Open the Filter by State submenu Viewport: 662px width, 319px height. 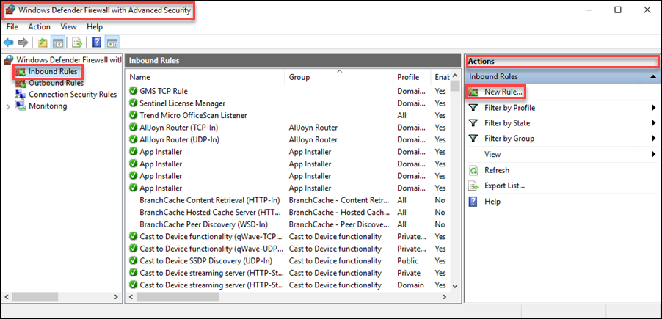(x=507, y=123)
